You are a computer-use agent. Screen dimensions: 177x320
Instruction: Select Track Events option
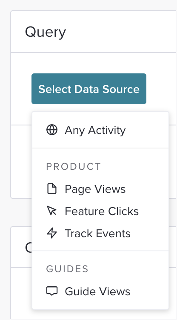point(100,233)
